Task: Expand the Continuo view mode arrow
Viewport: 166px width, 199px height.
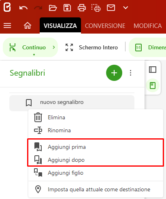Action: 54,47
